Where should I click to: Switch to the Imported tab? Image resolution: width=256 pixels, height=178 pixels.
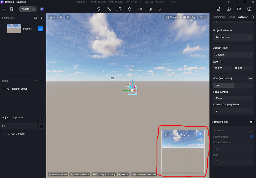coord(17,118)
